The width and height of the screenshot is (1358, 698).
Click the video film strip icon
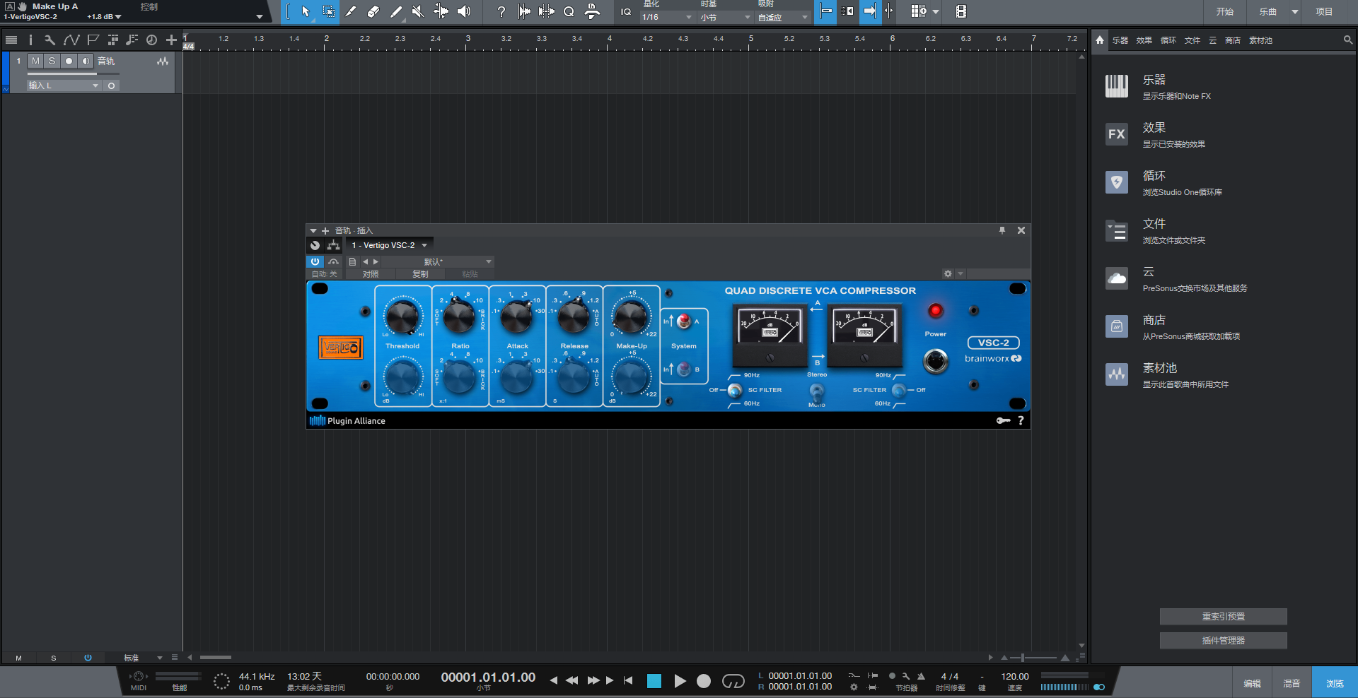(x=961, y=11)
